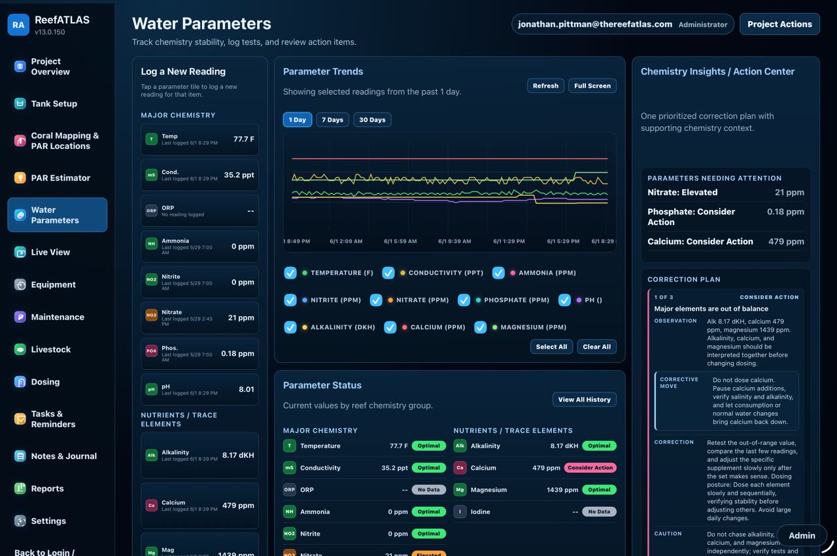Click the Water Parameters sidebar icon
Screen dimensions: 837x556
click(x=20, y=215)
